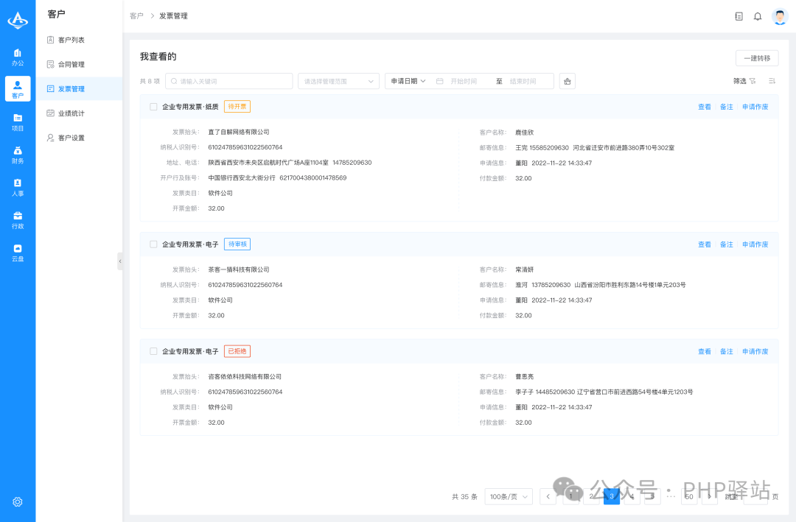Open the 行政 module
The height and width of the screenshot is (522, 796).
tap(18, 220)
